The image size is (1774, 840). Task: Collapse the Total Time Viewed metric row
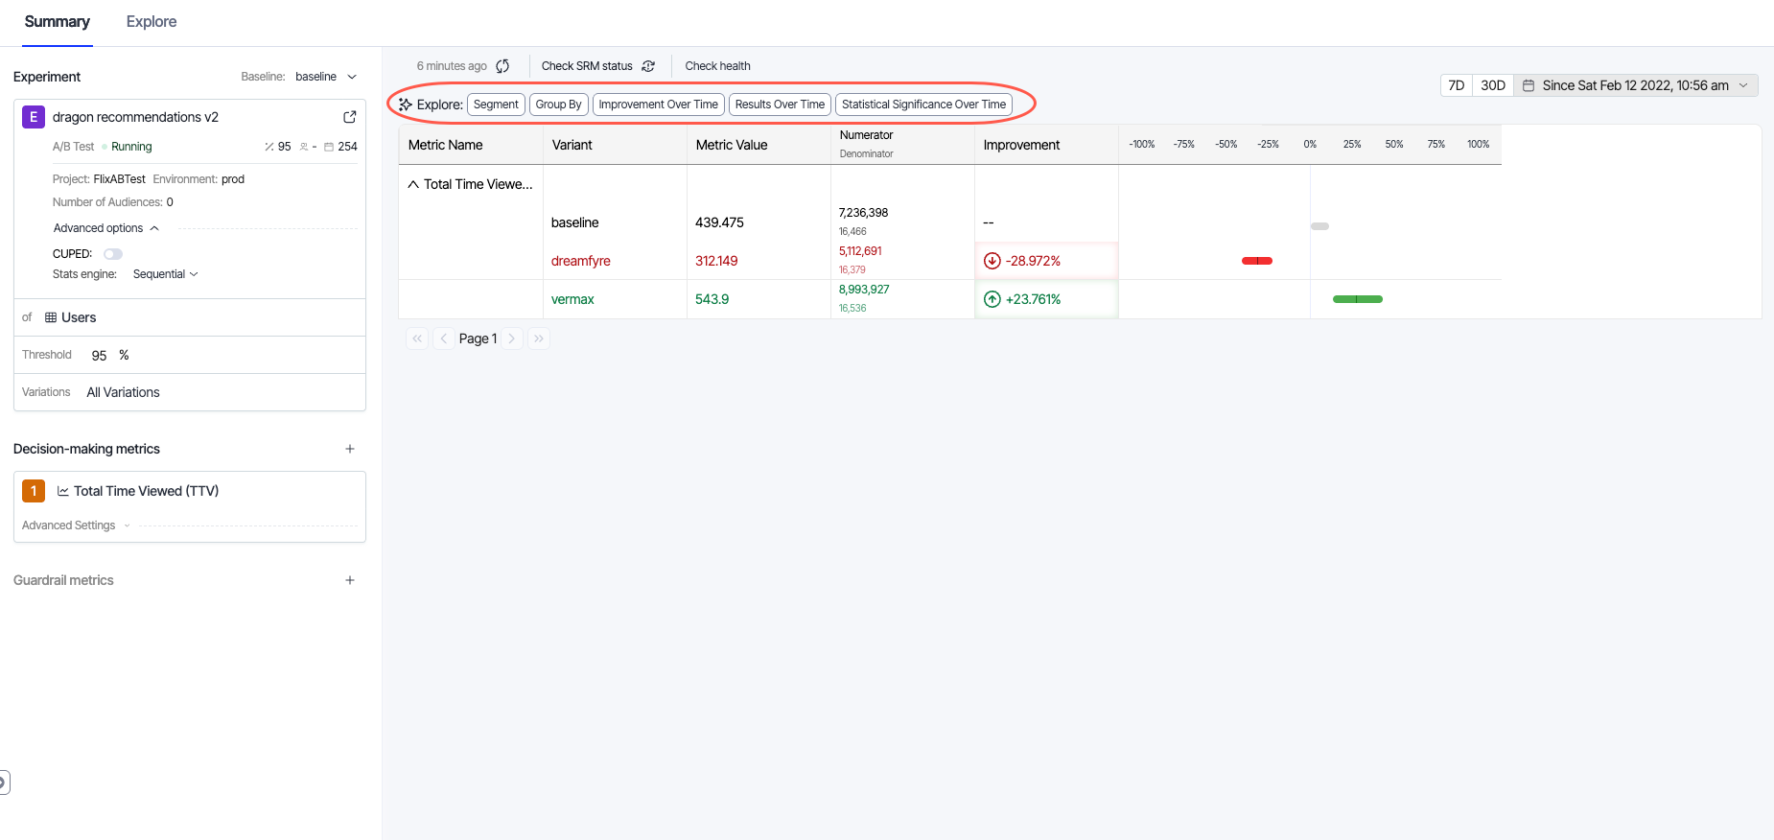click(413, 184)
